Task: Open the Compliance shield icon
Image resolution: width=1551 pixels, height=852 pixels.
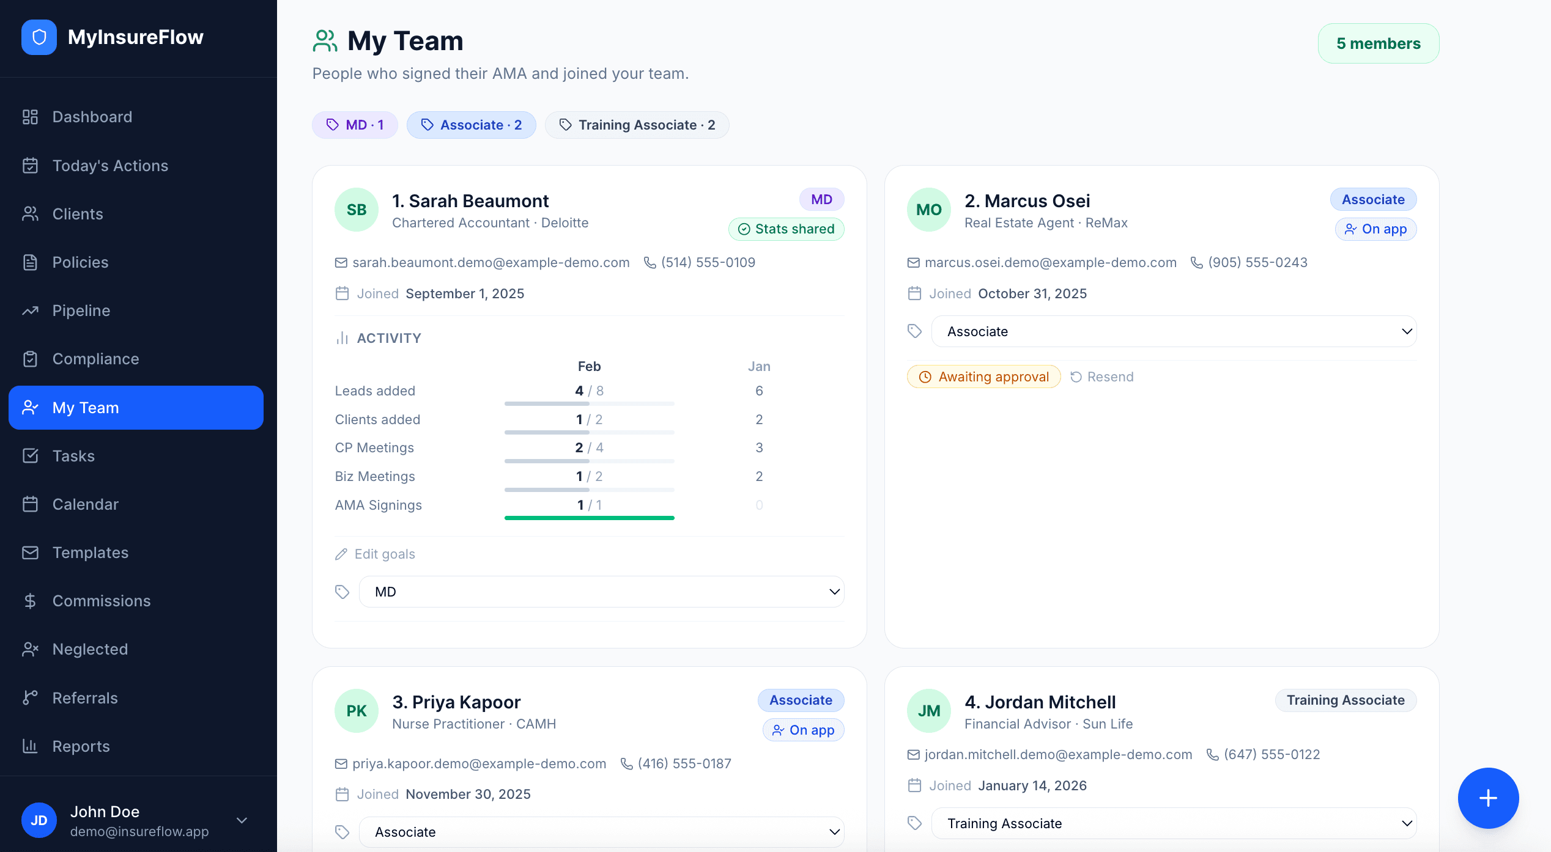Action: (x=31, y=359)
